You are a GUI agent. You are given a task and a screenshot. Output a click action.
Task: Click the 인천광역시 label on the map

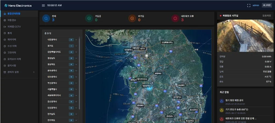click(129, 50)
